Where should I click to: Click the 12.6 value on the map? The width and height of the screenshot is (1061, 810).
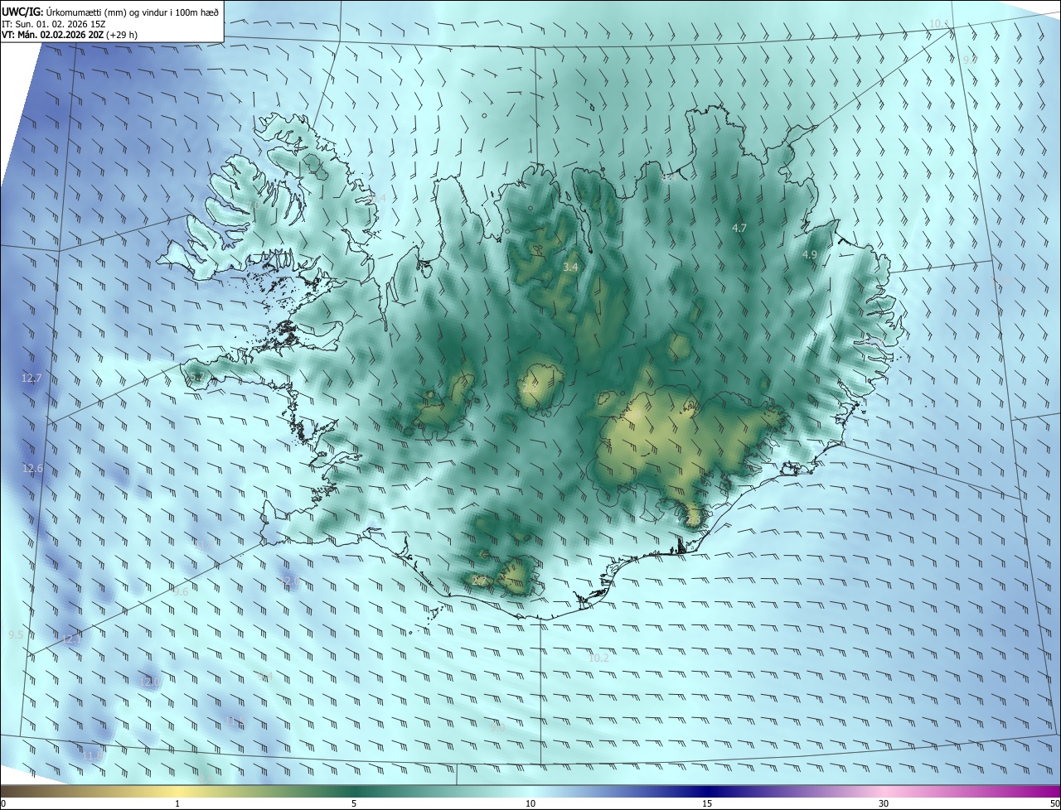tap(32, 469)
